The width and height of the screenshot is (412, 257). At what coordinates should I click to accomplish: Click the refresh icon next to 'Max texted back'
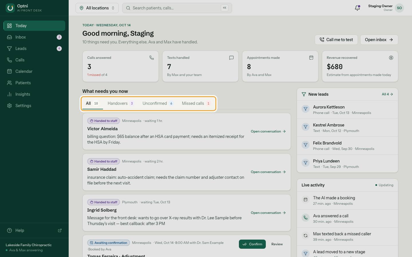click(x=306, y=236)
